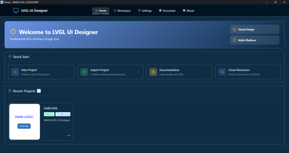Click the Import Project card chevron arrow

(138, 72)
